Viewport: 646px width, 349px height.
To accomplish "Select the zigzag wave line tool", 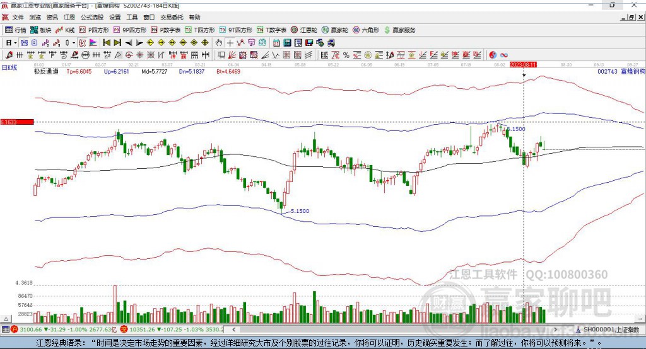I will [276, 55].
